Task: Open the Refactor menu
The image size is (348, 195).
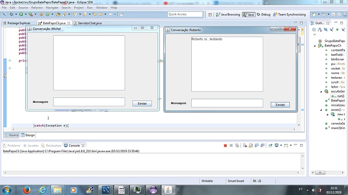Action: click(x=37, y=8)
